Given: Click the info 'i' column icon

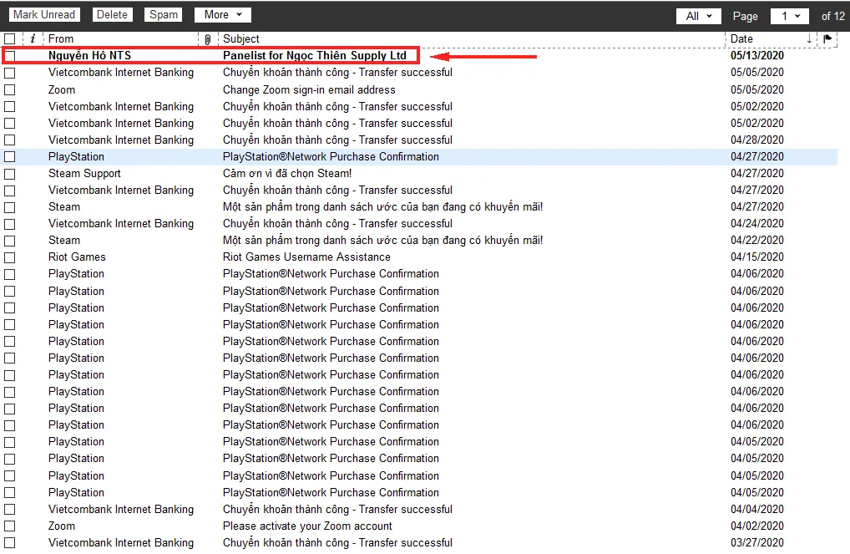Looking at the screenshot, I should point(33,38).
